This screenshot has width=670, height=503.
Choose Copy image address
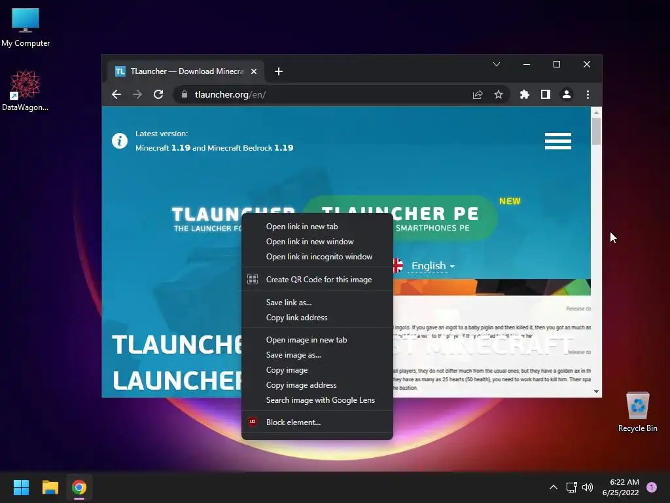tap(317, 385)
